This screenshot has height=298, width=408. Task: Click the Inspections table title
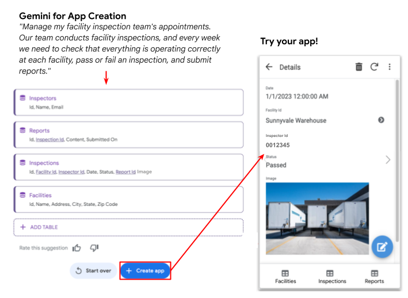pos(44,163)
